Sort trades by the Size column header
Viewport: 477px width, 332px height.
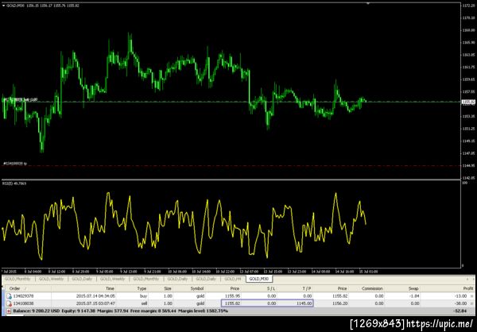pyautogui.click(x=168, y=288)
